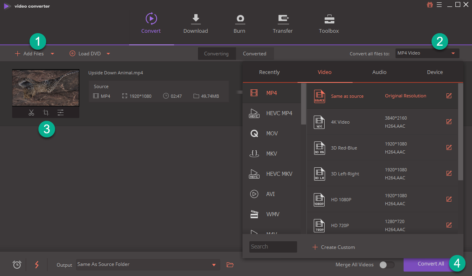Screen dimensions: 472x276
Task: Open the Transfer section
Action: pyautogui.click(x=283, y=23)
